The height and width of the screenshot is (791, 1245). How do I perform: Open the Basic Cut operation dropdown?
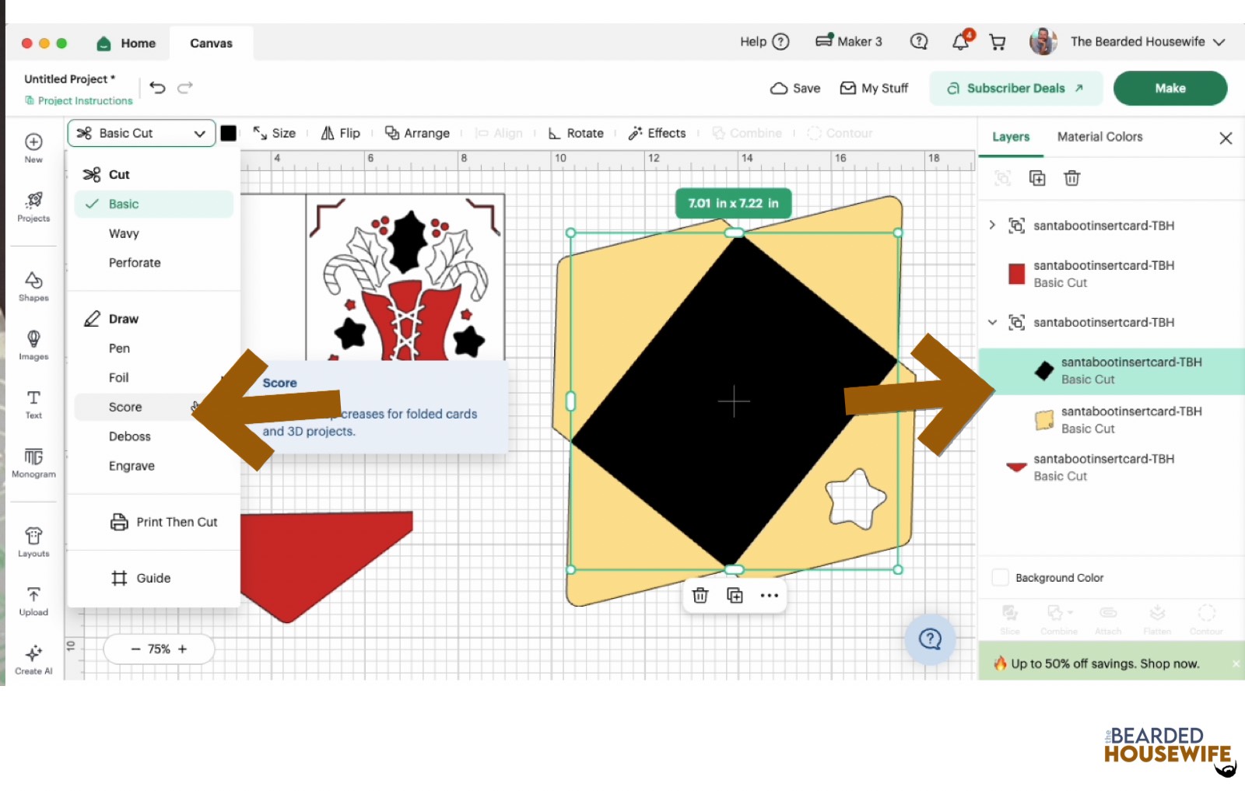[142, 133]
